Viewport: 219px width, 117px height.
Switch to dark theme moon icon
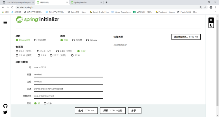pyautogui.click(x=211, y=25)
